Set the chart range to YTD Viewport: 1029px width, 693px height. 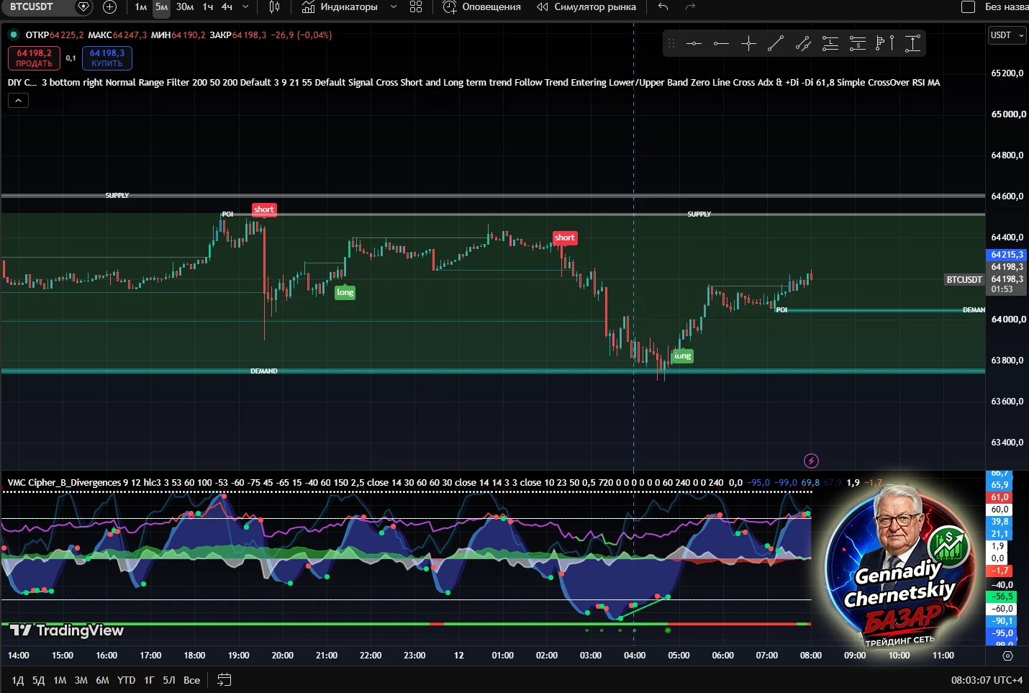point(127,680)
